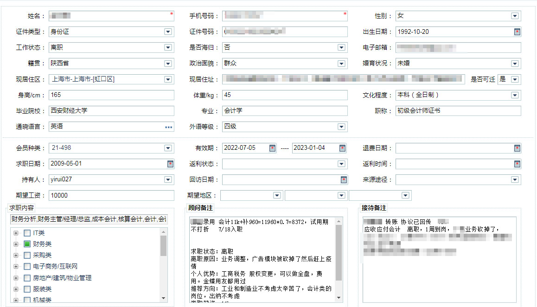
Task: Enable the 电子商务/互联网 checkbox
Action: [27, 266]
